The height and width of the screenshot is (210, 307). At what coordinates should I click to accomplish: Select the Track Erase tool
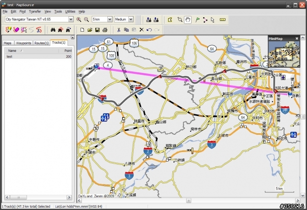pyautogui.click(x=16, y=30)
